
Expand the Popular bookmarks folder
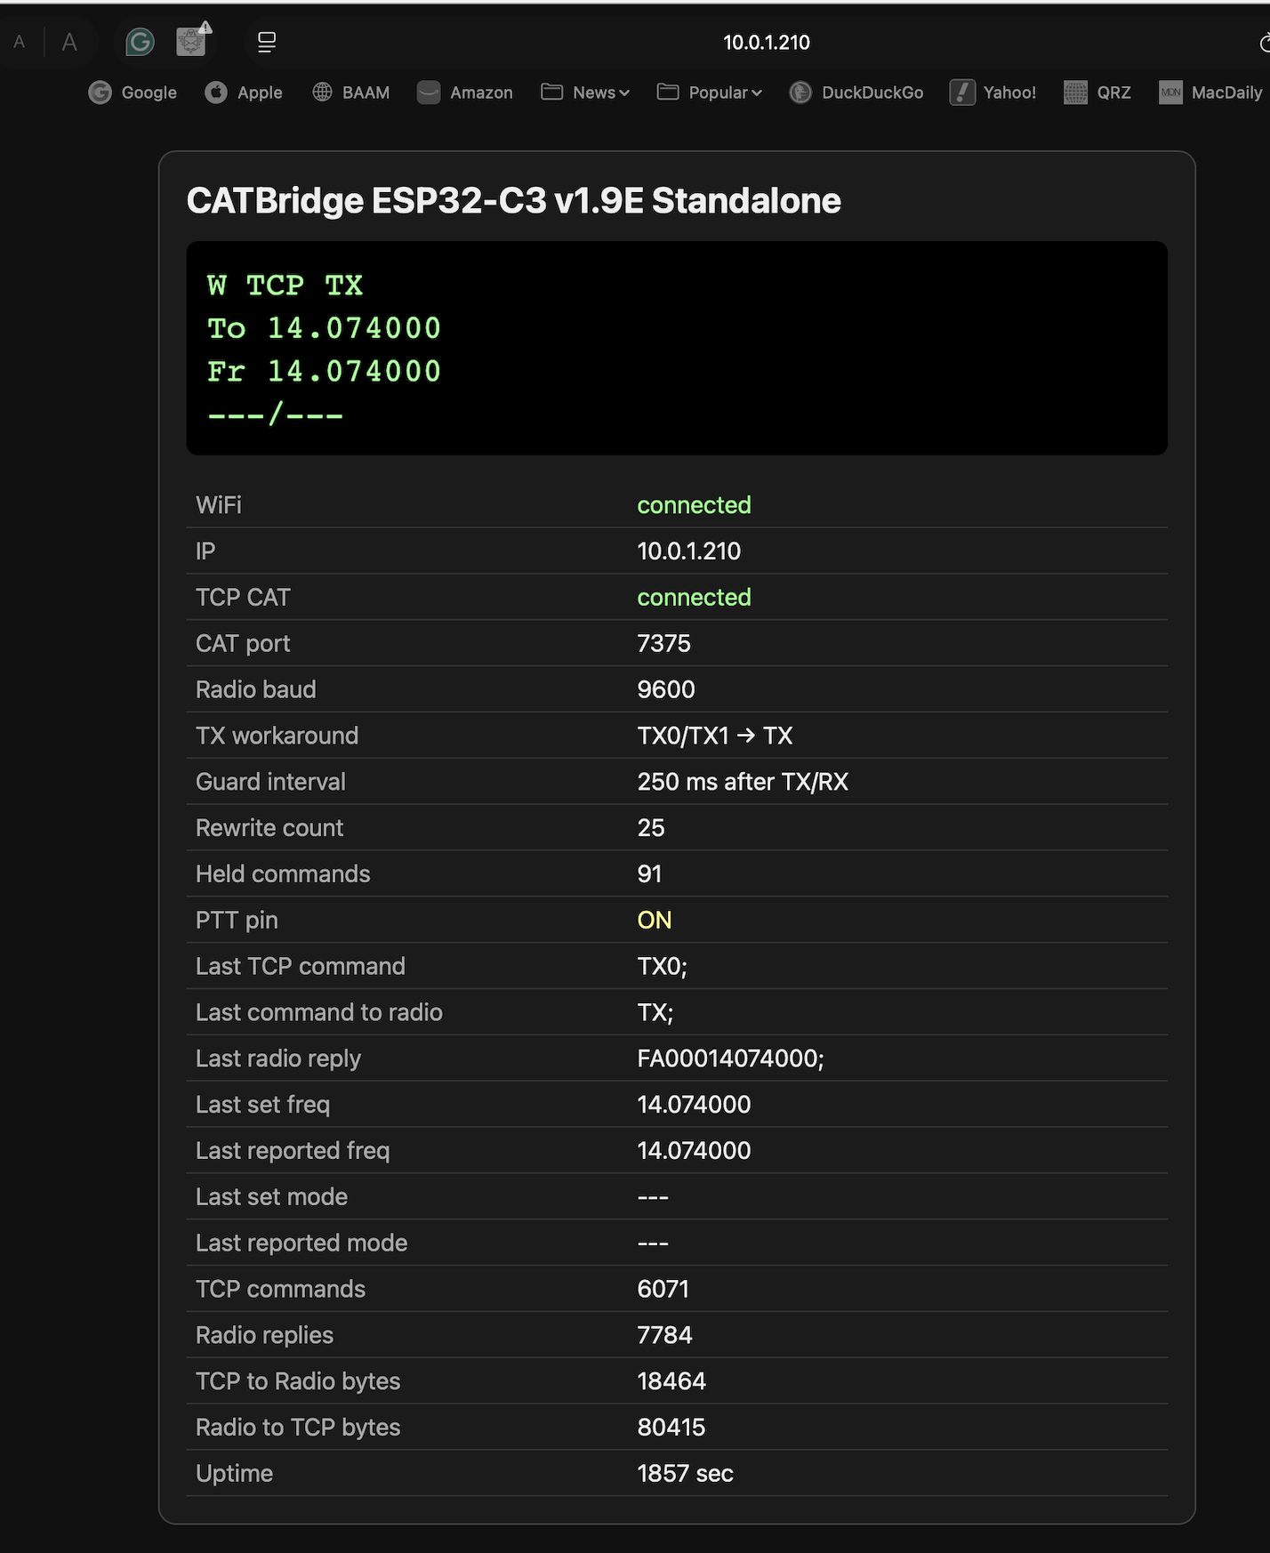710,93
